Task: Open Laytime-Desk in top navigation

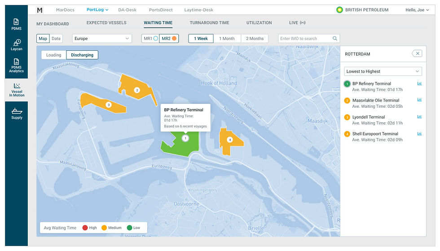Action: tap(198, 10)
